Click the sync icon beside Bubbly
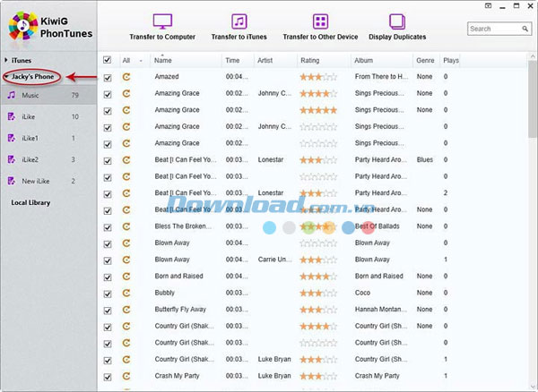 126,293
